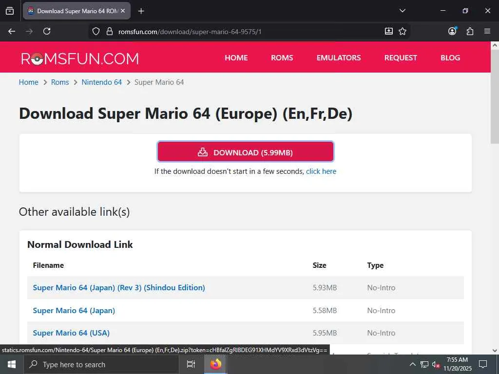Open the BLOG menu item
499x374 pixels.
(x=450, y=58)
